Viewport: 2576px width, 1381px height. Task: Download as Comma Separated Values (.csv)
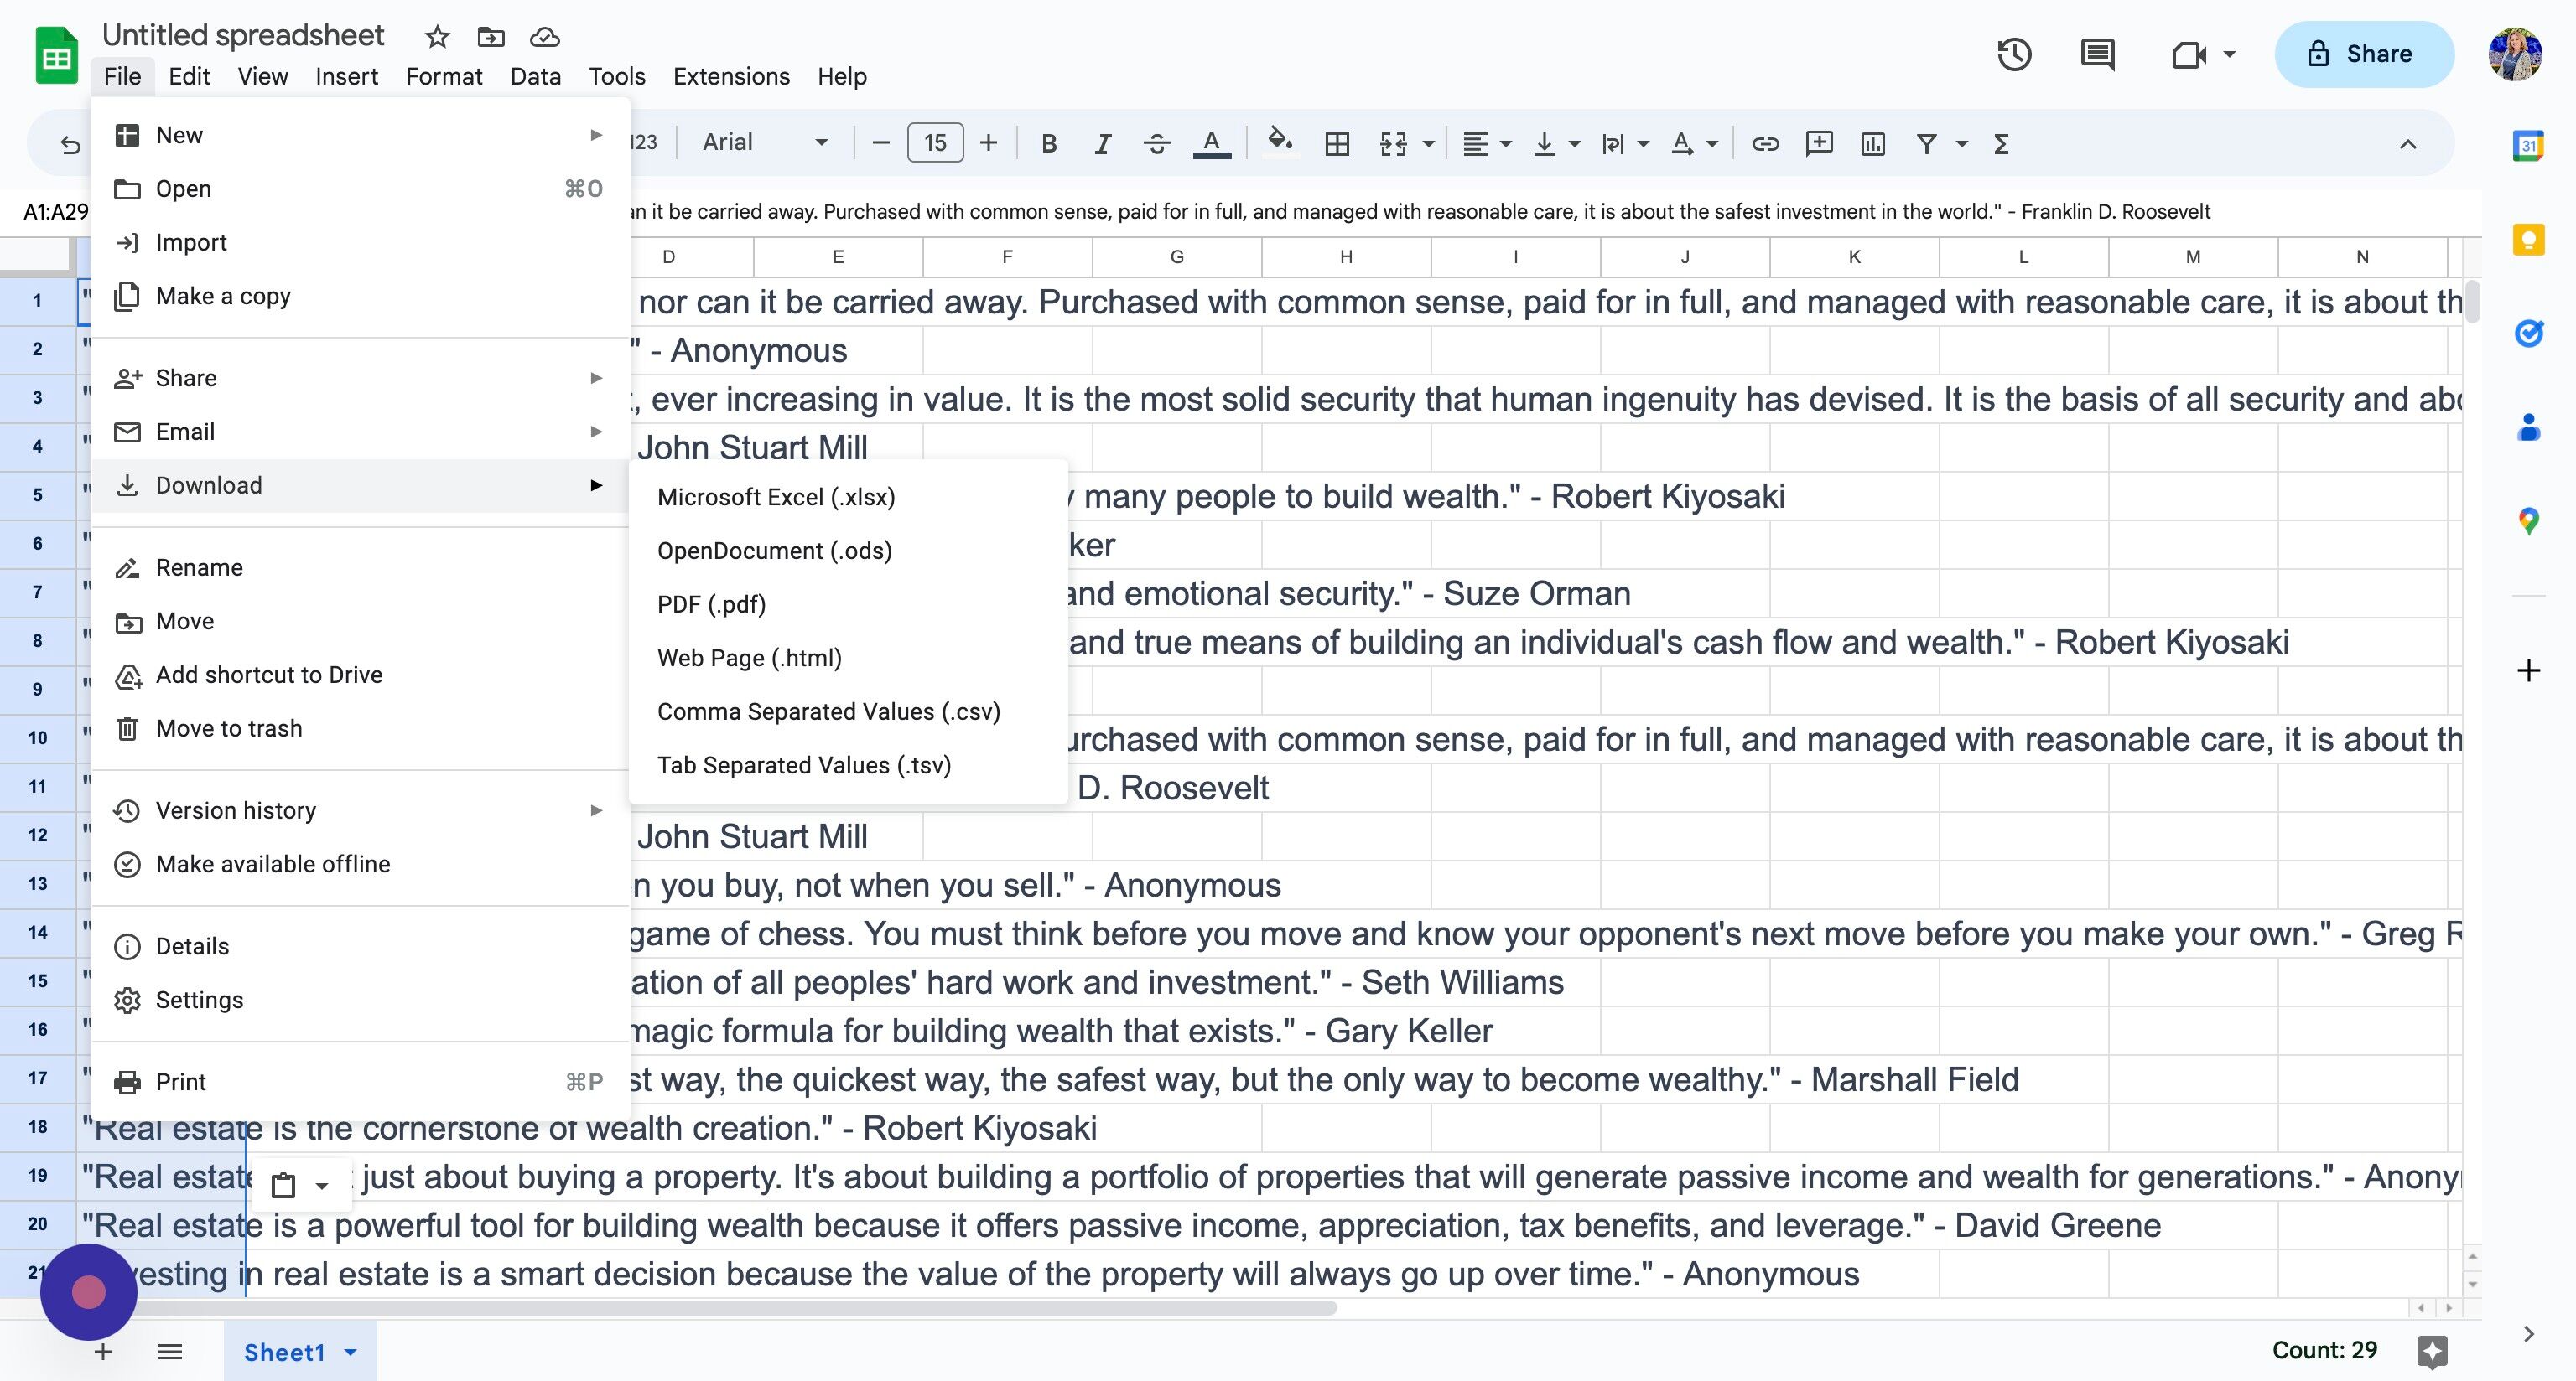848,711
